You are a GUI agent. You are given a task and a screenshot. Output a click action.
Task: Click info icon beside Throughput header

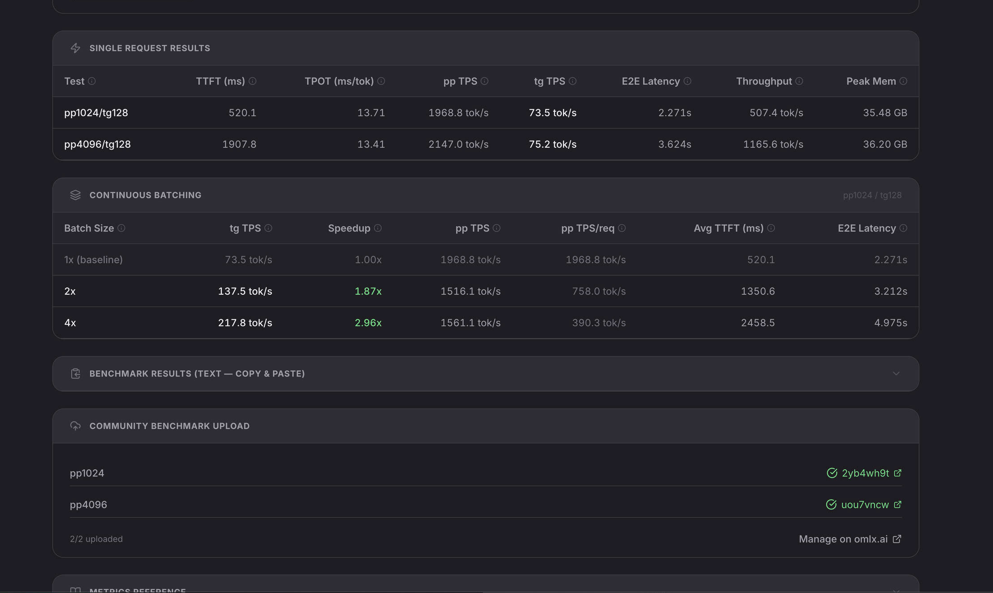[799, 81]
